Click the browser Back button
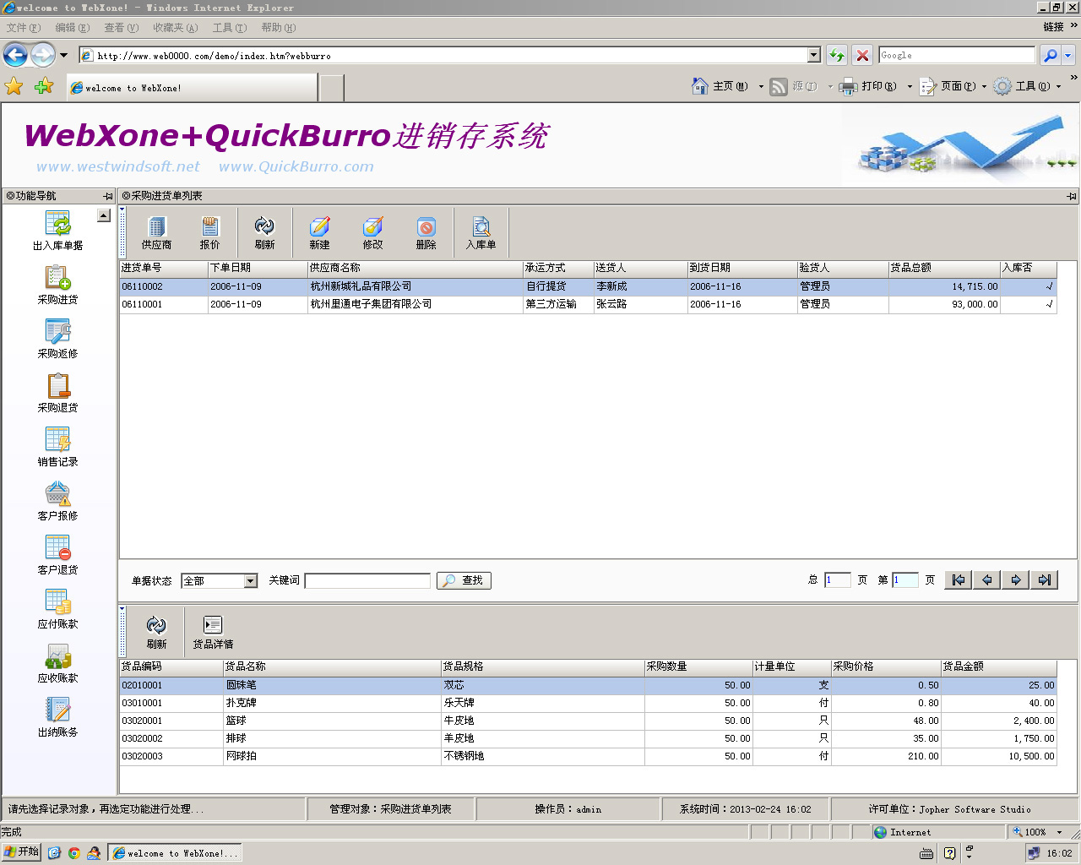 pyautogui.click(x=15, y=55)
